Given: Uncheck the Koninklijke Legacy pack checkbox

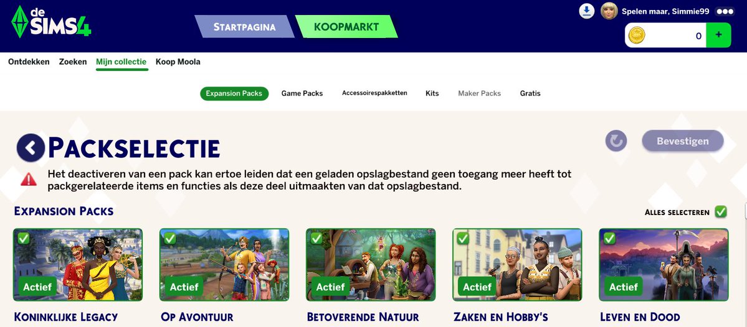Looking at the screenshot, I should (x=24, y=238).
